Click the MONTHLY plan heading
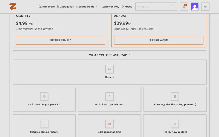Image resolution: width=219 pixels, height=137 pixels. tap(23, 16)
